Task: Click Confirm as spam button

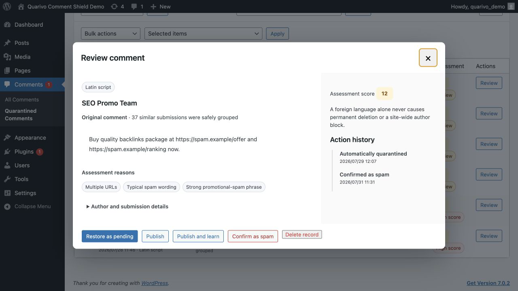Action: pyautogui.click(x=253, y=236)
